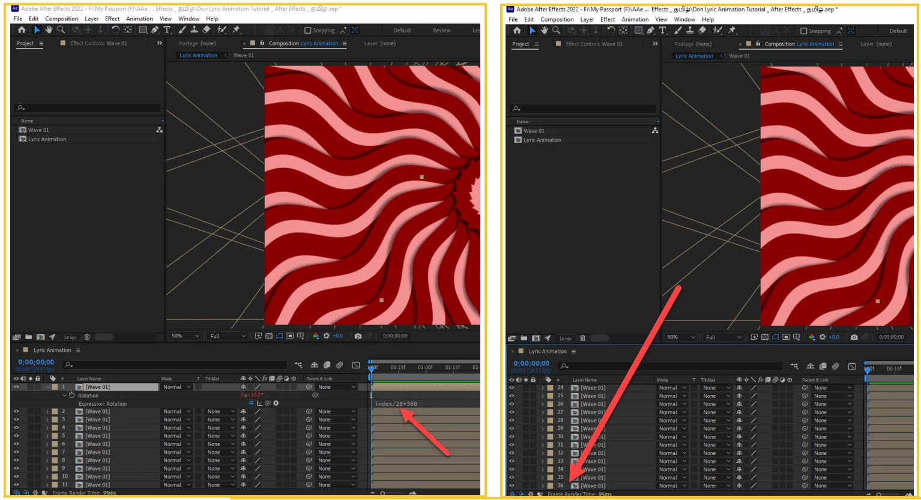Open Mode dropdown for layer 1
The height and width of the screenshot is (500, 921).
coord(177,387)
